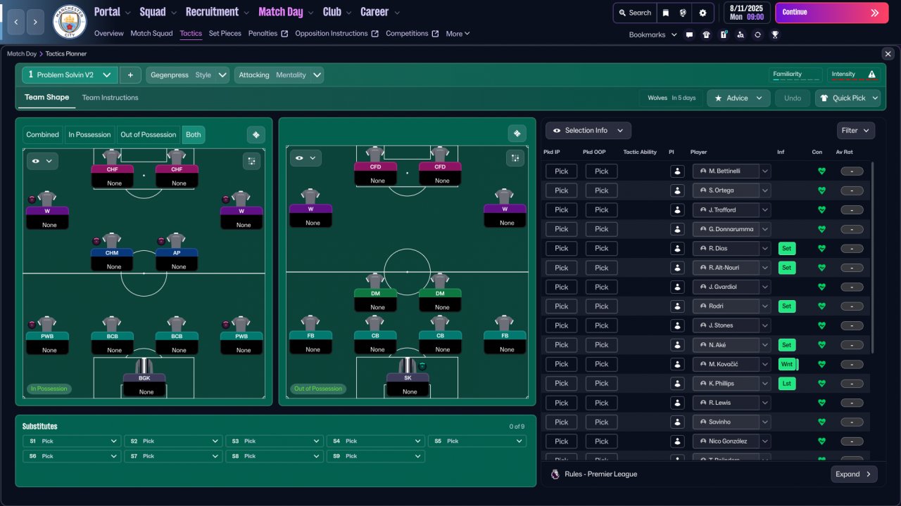
Task: Expand the dropdown arrow beside J. Trafford
Action: (x=765, y=209)
